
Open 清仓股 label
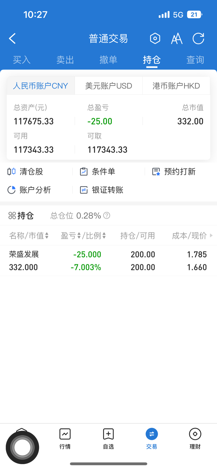[31, 172]
